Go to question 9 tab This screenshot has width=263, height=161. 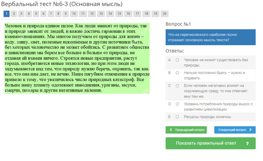[65, 14]
